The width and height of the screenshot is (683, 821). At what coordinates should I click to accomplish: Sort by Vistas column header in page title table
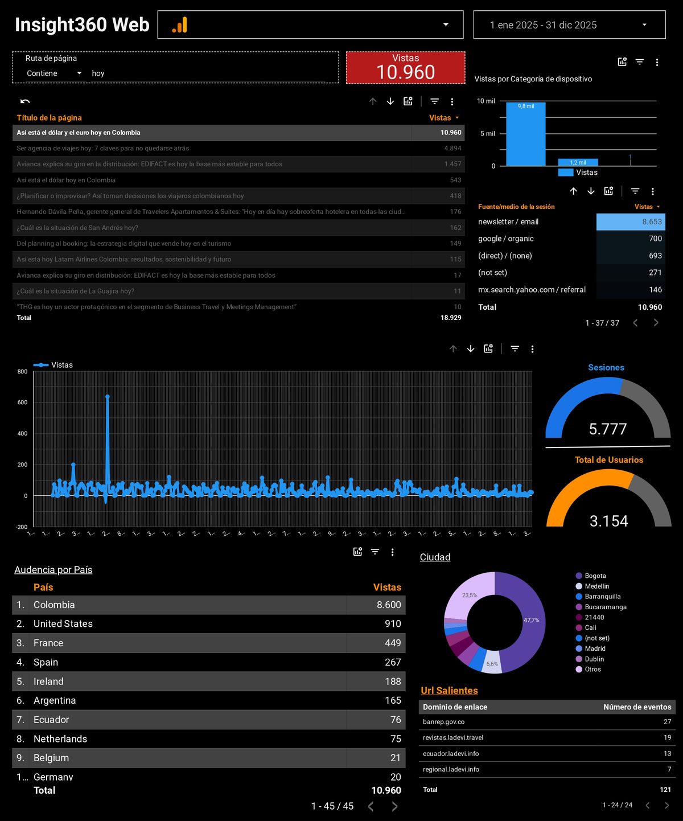[440, 118]
